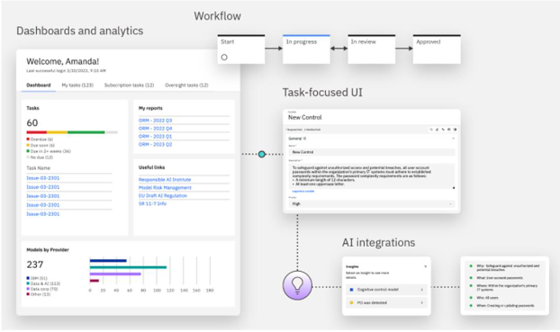Open the Subscription tasks (12) tab
The width and height of the screenshot is (560, 332).
click(129, 85)
